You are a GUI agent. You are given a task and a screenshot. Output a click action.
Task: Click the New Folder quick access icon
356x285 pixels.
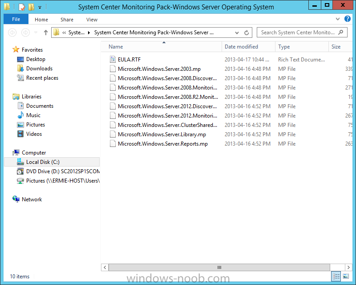pyautogui.click(x=31, y=7)
